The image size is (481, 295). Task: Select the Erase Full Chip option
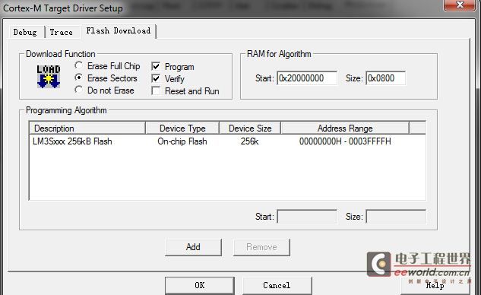[78, 65]
